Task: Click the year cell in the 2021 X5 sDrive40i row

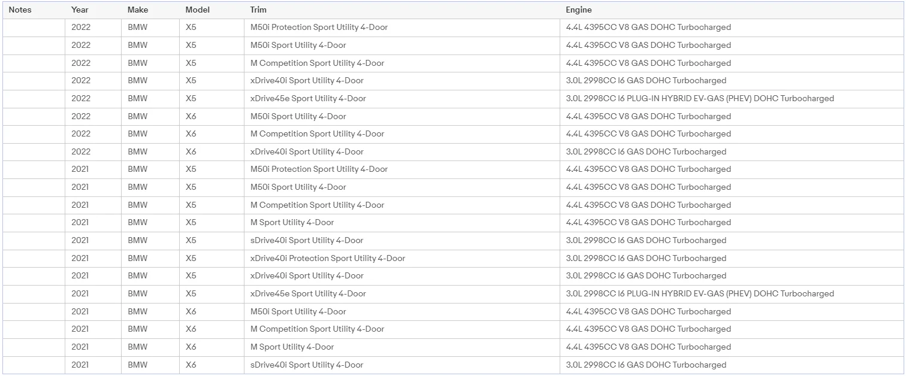Action: [x=93, y=241]
